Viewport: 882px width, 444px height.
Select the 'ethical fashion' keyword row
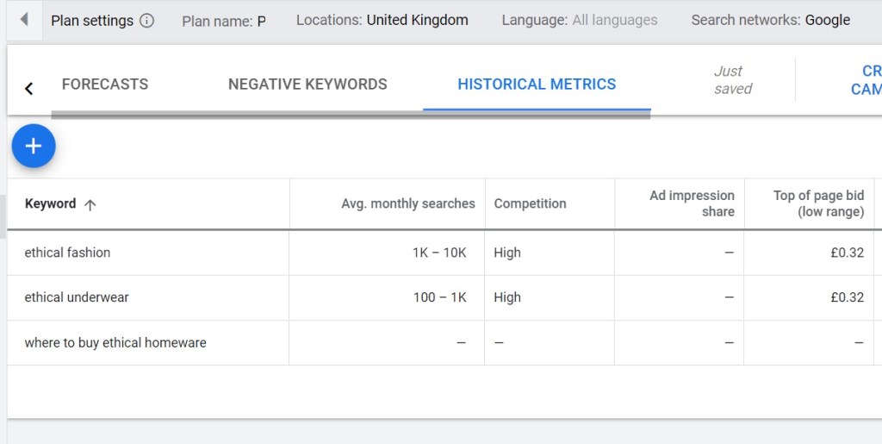click(x=67, y=253)
